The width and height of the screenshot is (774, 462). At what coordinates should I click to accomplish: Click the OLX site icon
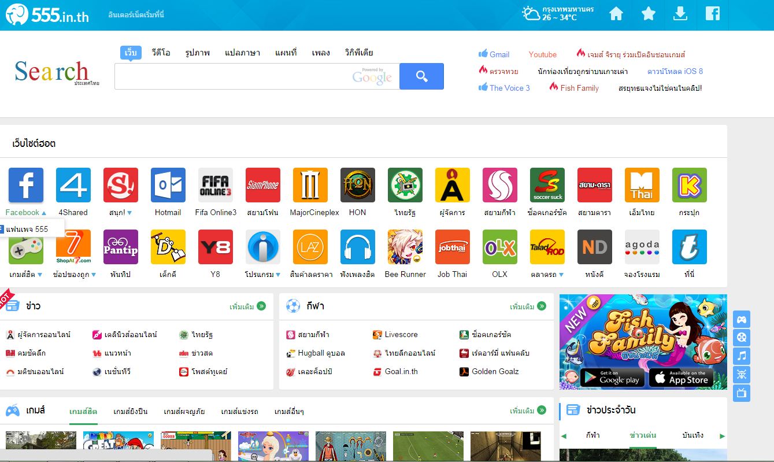(x=499, y=247)
